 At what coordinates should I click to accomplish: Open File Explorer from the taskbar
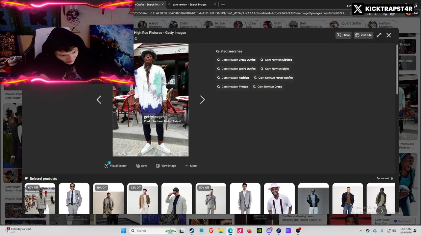221,231
